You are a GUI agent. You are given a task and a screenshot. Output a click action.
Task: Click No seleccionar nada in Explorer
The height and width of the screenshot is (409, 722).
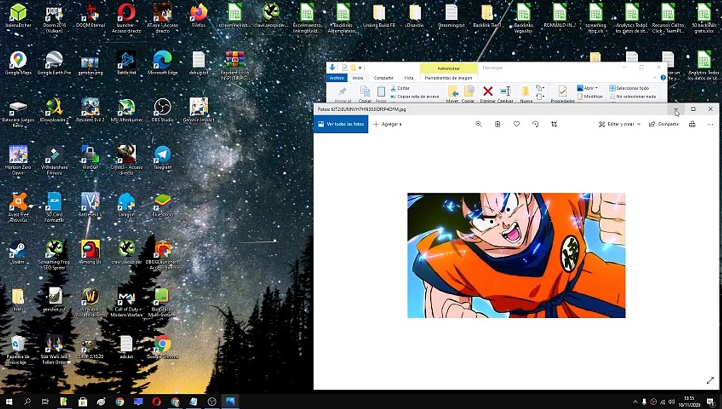tap(632, 97)
